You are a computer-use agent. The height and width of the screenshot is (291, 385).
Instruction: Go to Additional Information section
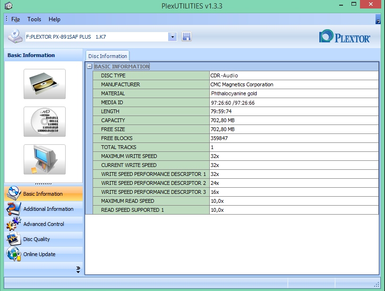[48, 209]
